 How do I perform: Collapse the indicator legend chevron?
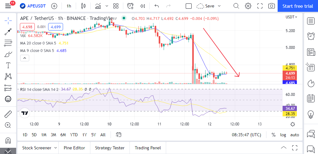[25, 58]
